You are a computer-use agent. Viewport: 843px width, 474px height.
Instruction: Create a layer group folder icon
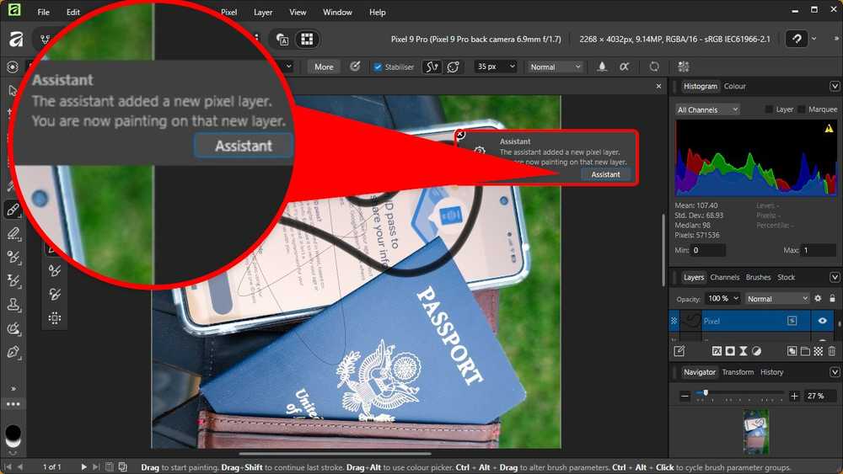pyautogui.click(x=805, y=351)
